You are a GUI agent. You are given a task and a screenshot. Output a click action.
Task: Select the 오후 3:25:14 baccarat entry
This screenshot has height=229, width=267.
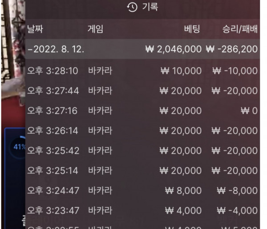142,171
